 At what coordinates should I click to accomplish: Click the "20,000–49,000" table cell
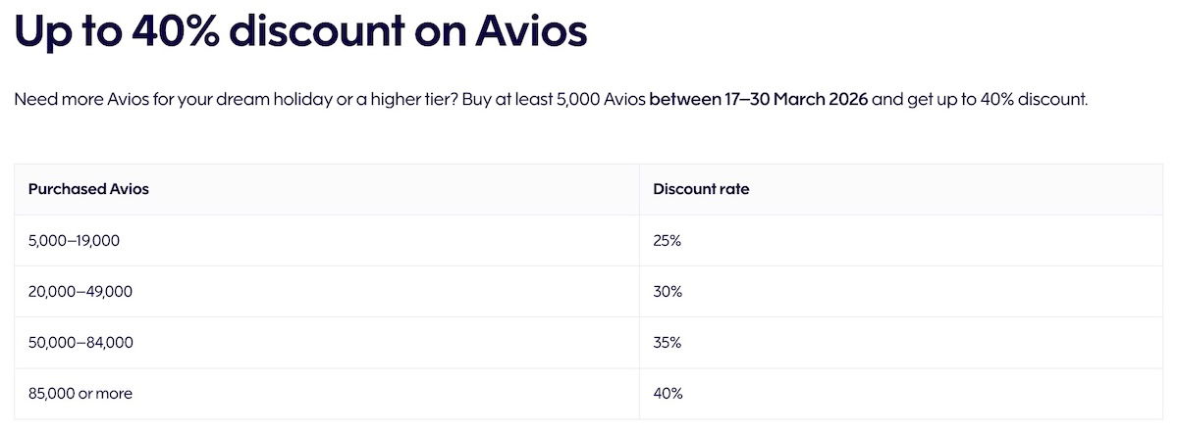80,291
